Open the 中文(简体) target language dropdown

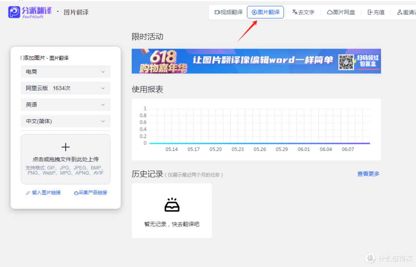[x=65, y=121]
